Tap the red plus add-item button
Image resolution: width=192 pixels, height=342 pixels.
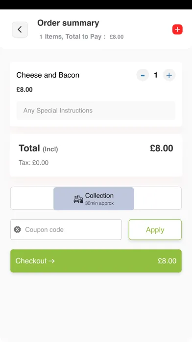(177, 29)
